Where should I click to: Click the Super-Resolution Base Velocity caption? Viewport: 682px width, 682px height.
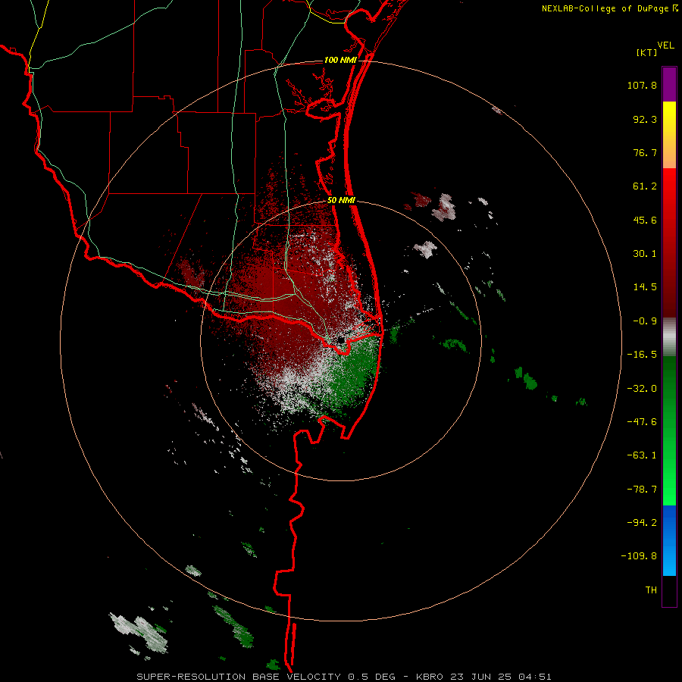tap(344, 677)
